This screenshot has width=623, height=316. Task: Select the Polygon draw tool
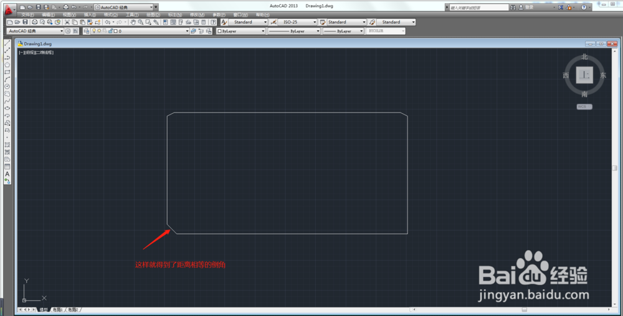[7, 65]
